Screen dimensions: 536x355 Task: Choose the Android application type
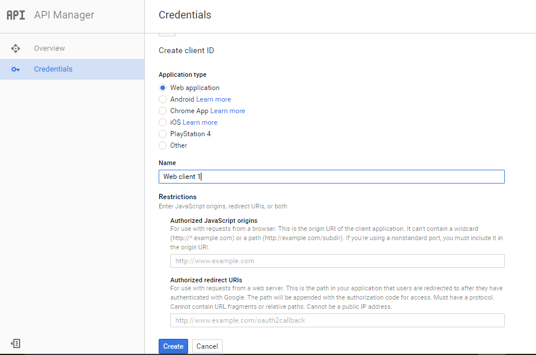click(163, 99)
